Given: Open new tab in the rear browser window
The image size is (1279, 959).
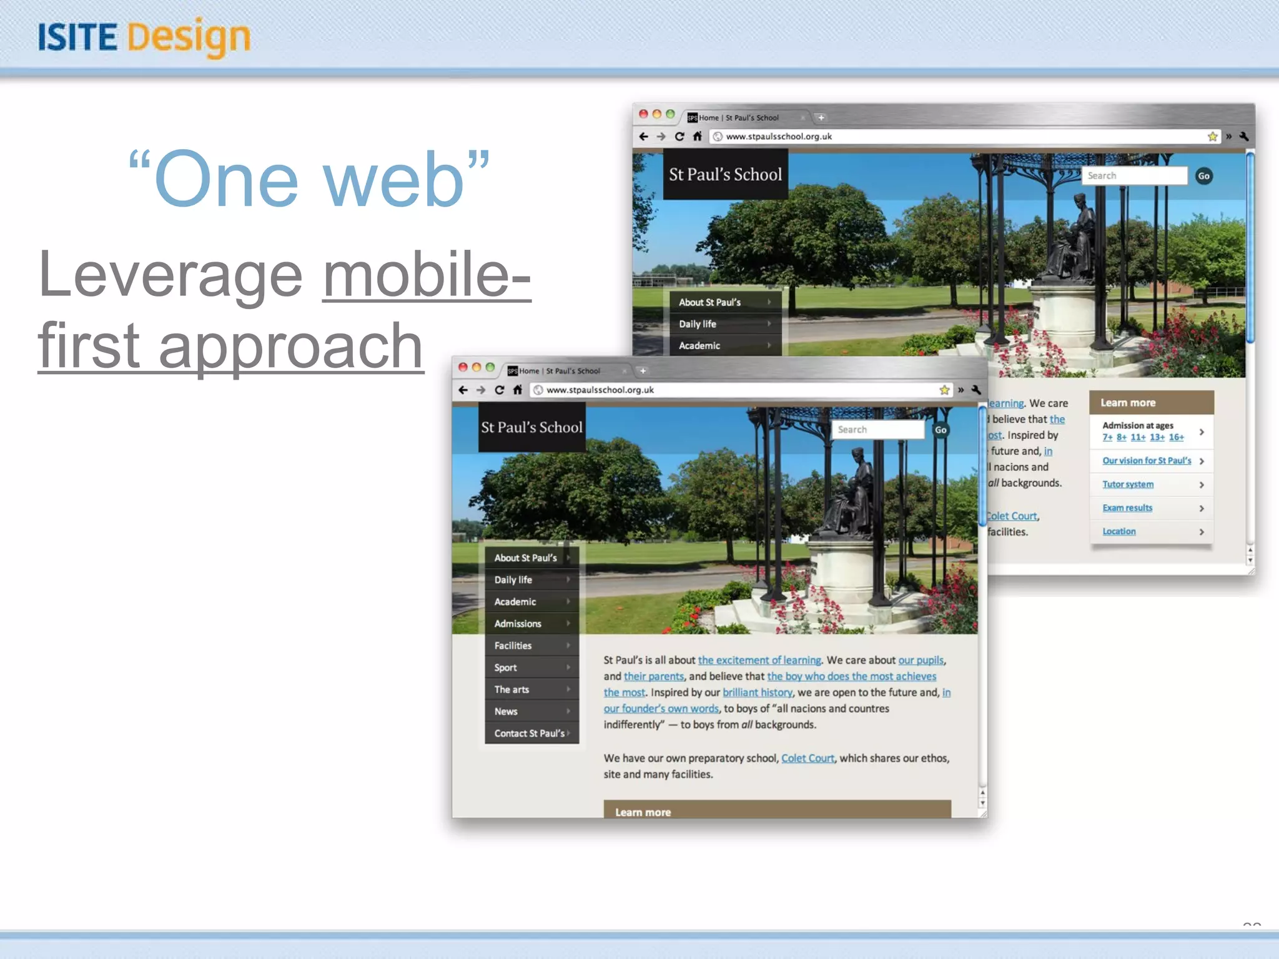Looking at the screenshot, I should (821, 117).
